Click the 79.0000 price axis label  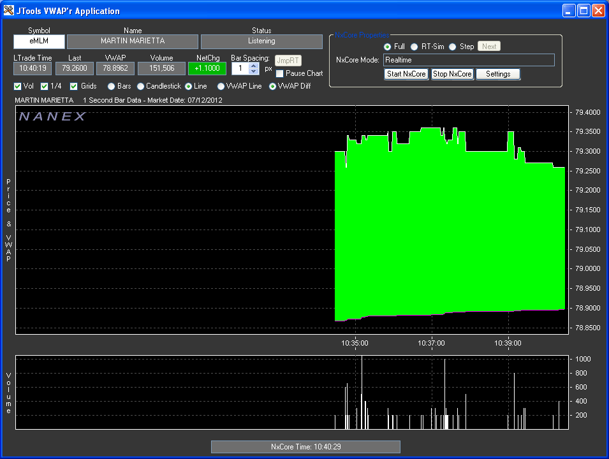[588, 269]
